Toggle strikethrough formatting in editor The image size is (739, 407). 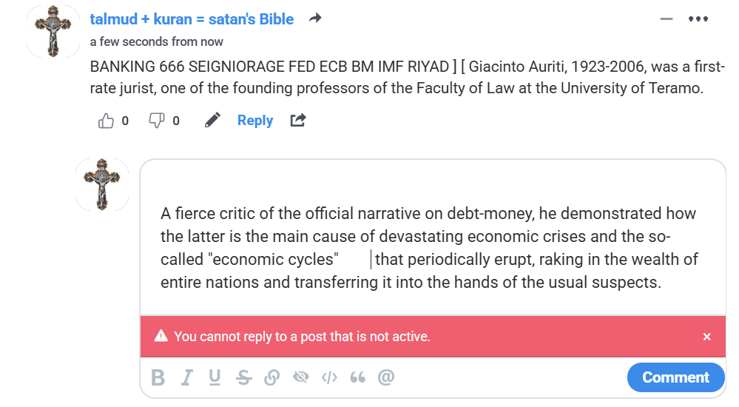tap(243, 378)
